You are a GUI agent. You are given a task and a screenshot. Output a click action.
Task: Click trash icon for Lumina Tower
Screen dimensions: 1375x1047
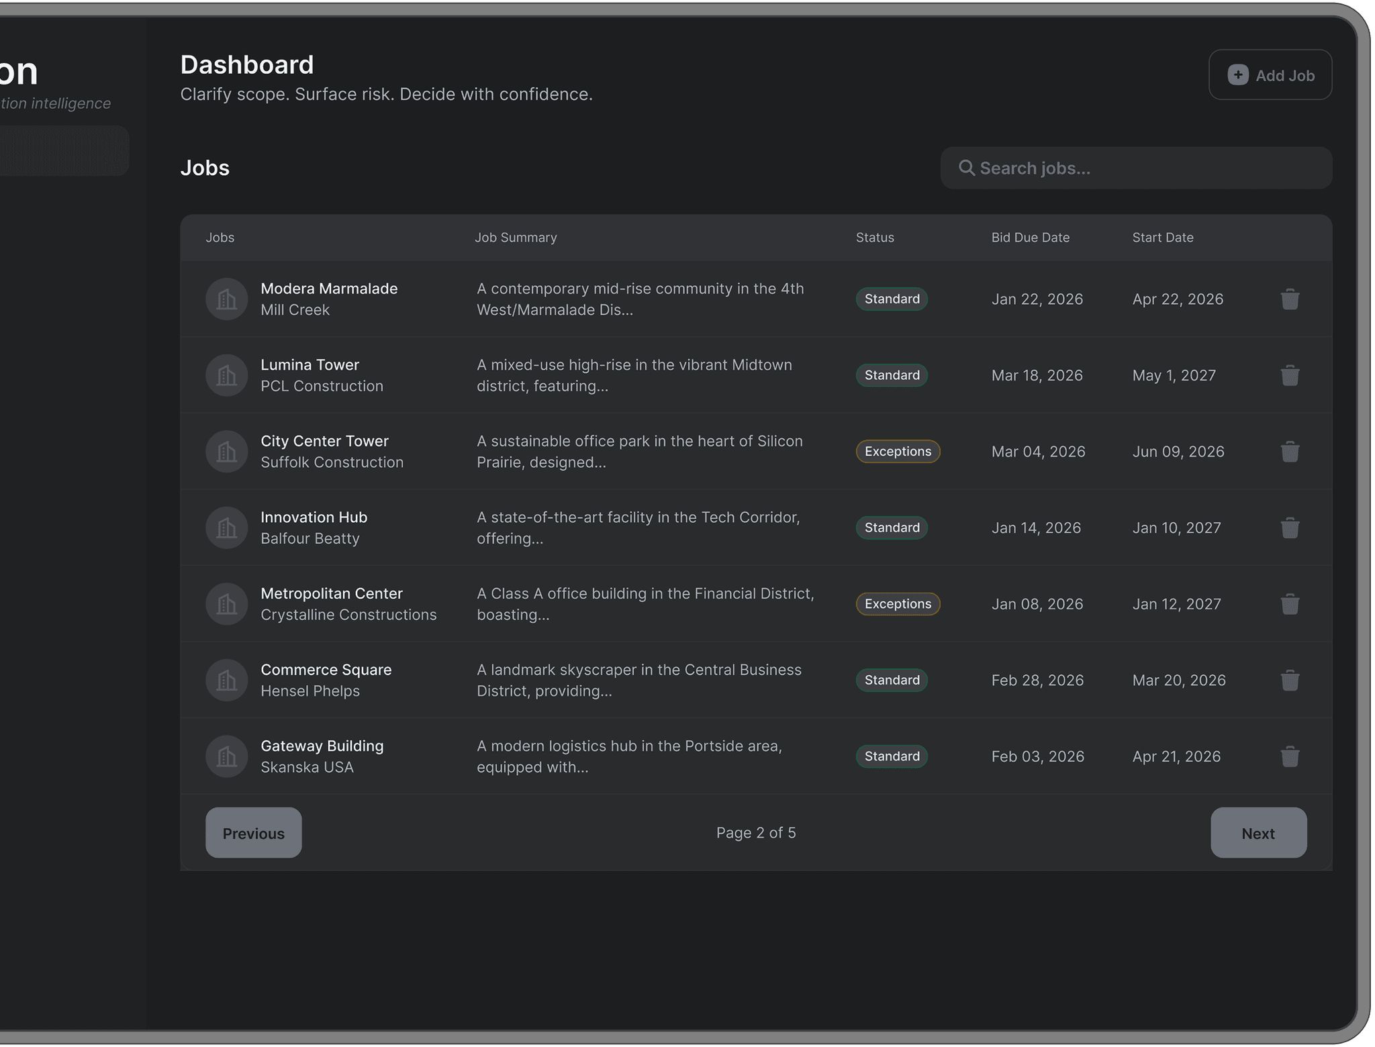point(1290,375)
